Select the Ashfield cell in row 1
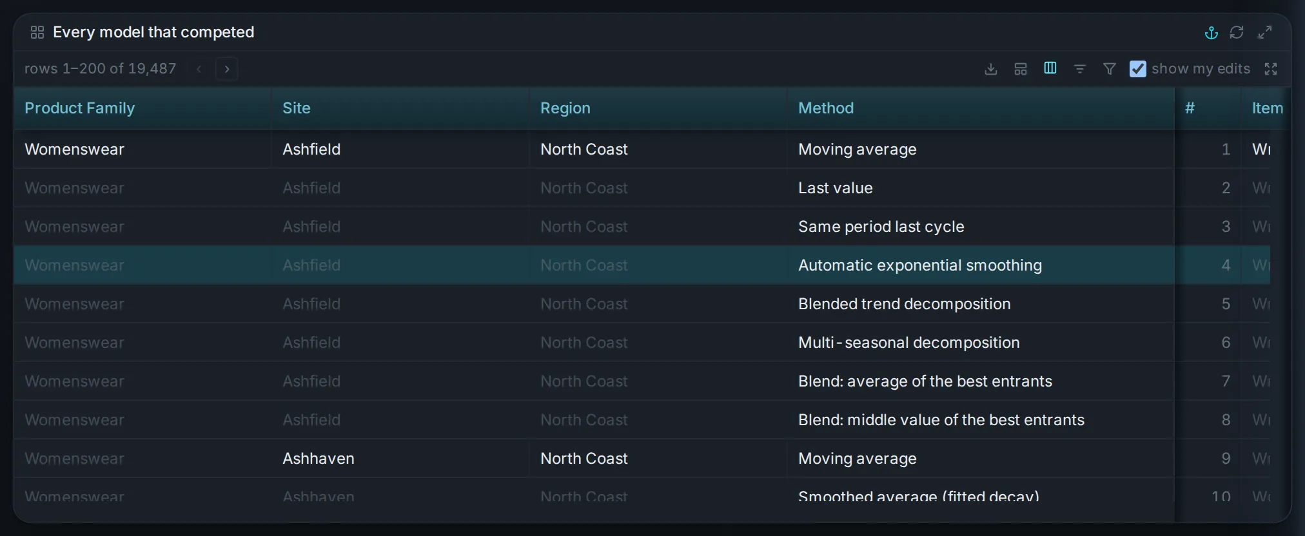Viewport: 1305px width, 536px height. pyautogui.click(x=400, y=149)
